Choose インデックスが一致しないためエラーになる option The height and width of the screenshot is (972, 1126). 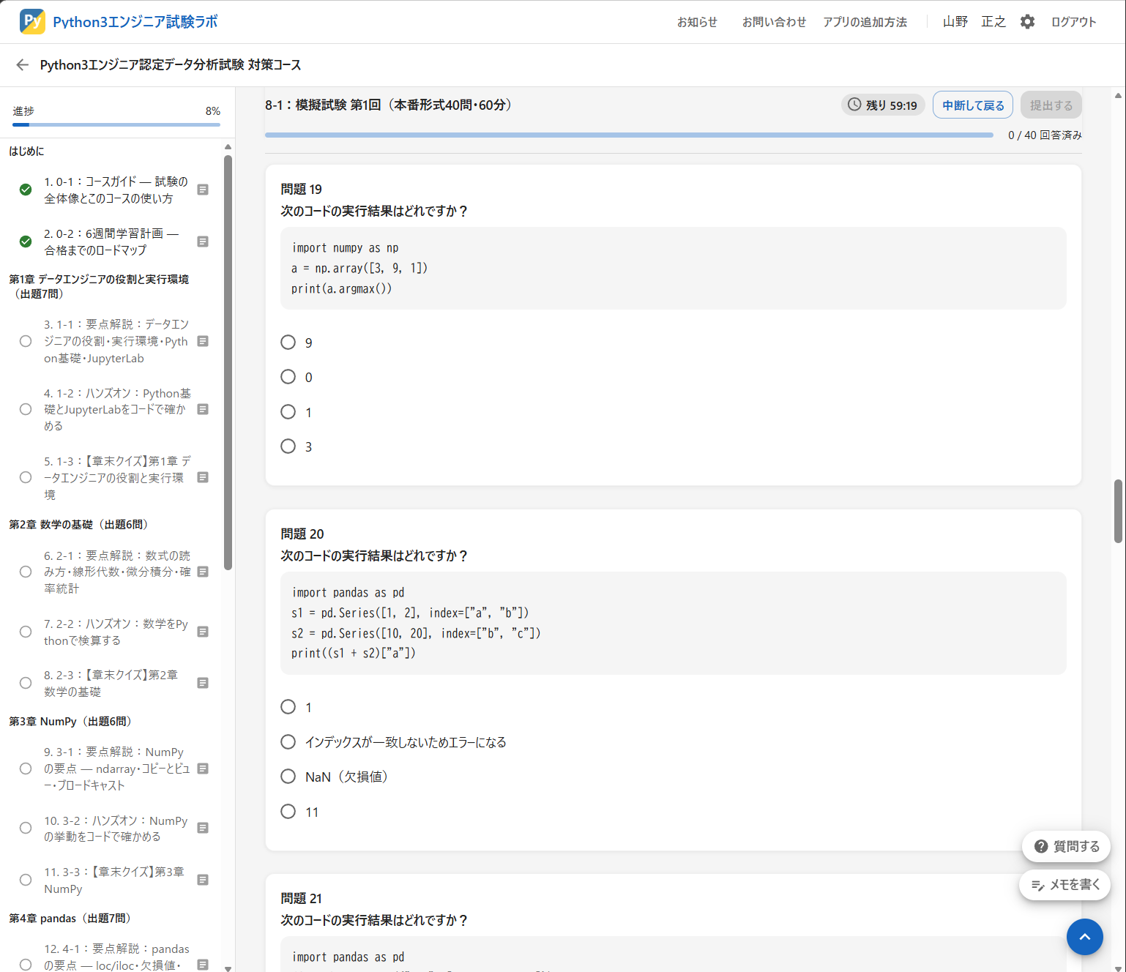coord(288,742)
